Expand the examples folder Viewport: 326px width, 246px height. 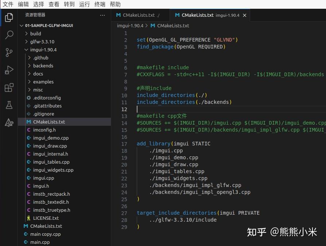click(43, 82)
